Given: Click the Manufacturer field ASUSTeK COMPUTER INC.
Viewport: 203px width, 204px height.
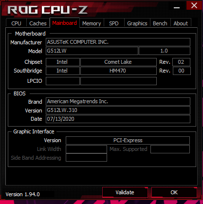Looking at the screenshot, I should coord(118,42).
